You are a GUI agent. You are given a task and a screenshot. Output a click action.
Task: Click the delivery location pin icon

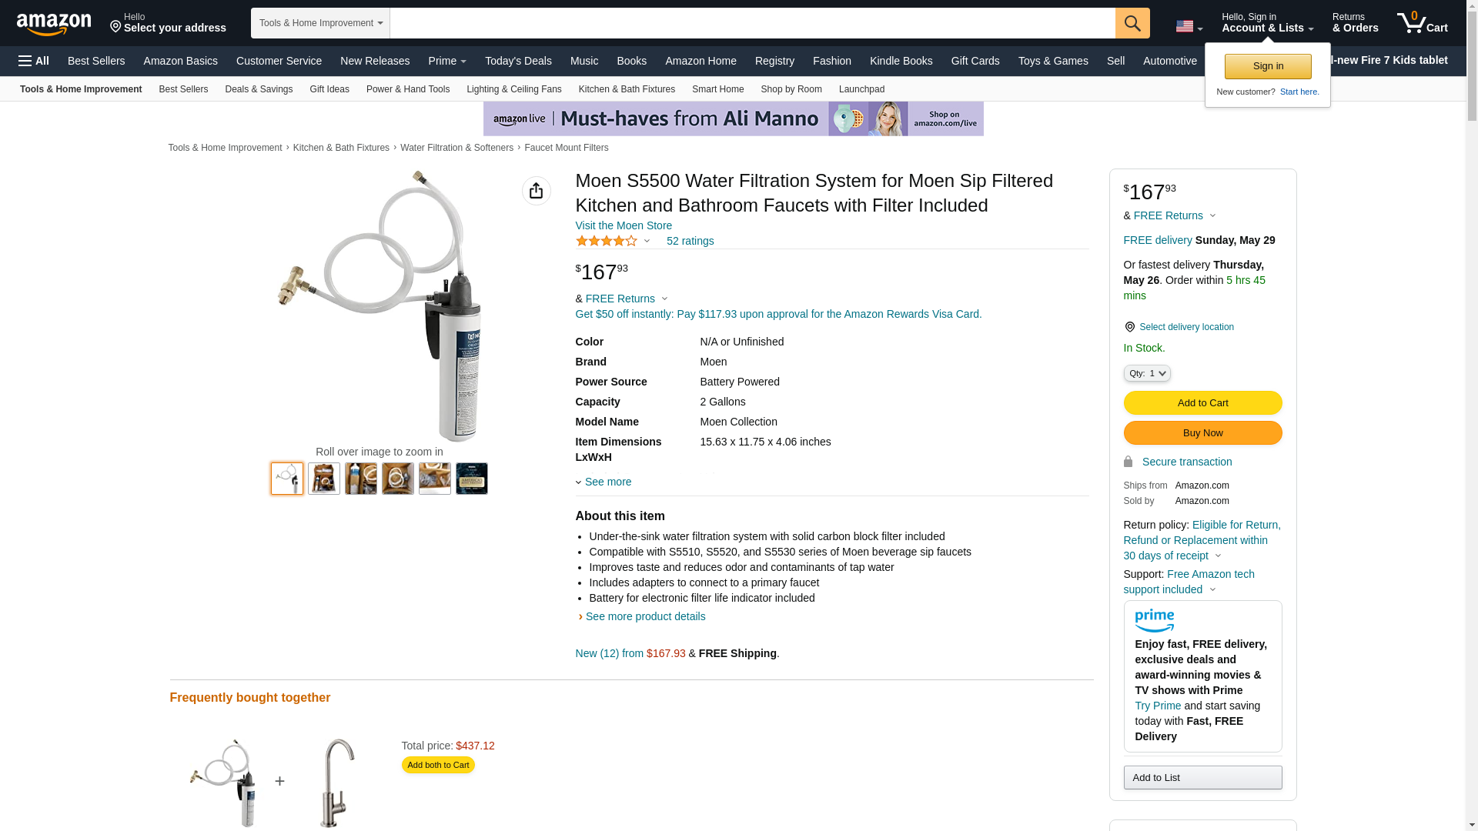[x=1129, y=327]
